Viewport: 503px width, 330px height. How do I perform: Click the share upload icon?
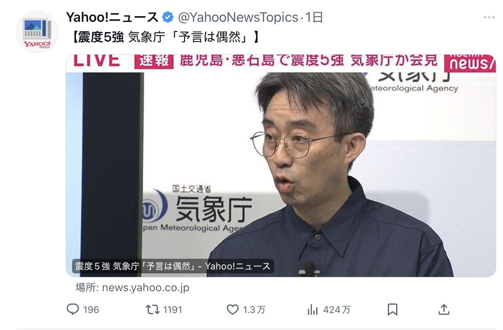pyautogui.click(x=444, y=309)
